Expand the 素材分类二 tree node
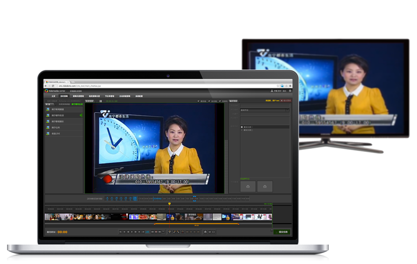 pos(241,130)
